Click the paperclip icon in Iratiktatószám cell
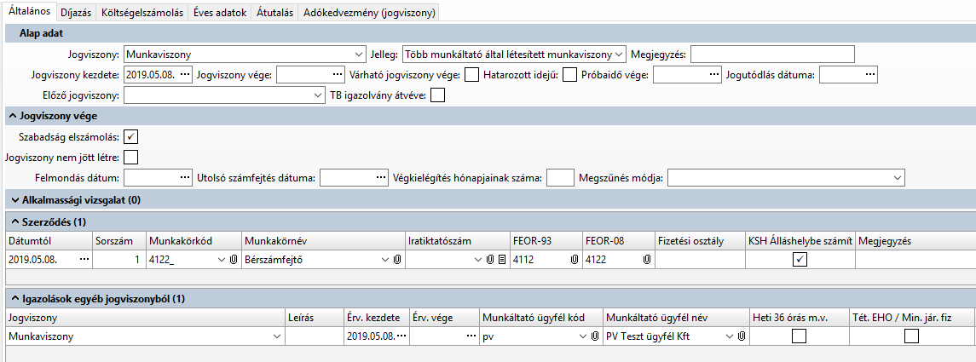The image size is (976, 362). click(x=490, y=260)
